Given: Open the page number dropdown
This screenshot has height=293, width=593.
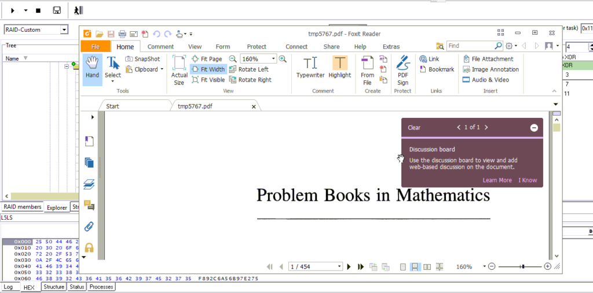Looking at the screenshot, I should coord(339,267).
